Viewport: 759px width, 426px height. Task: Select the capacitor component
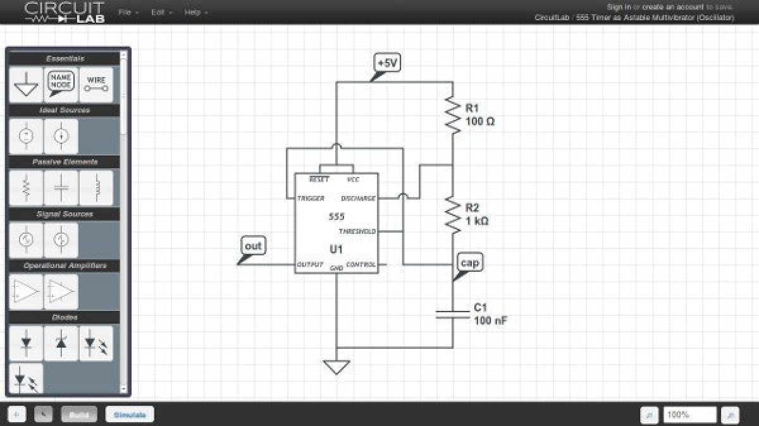(x=61, y=187)
